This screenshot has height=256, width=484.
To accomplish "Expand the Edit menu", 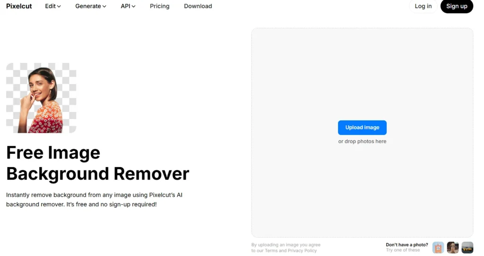I will pos(53,6).
